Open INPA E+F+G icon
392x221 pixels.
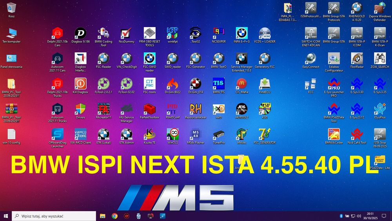241,33
